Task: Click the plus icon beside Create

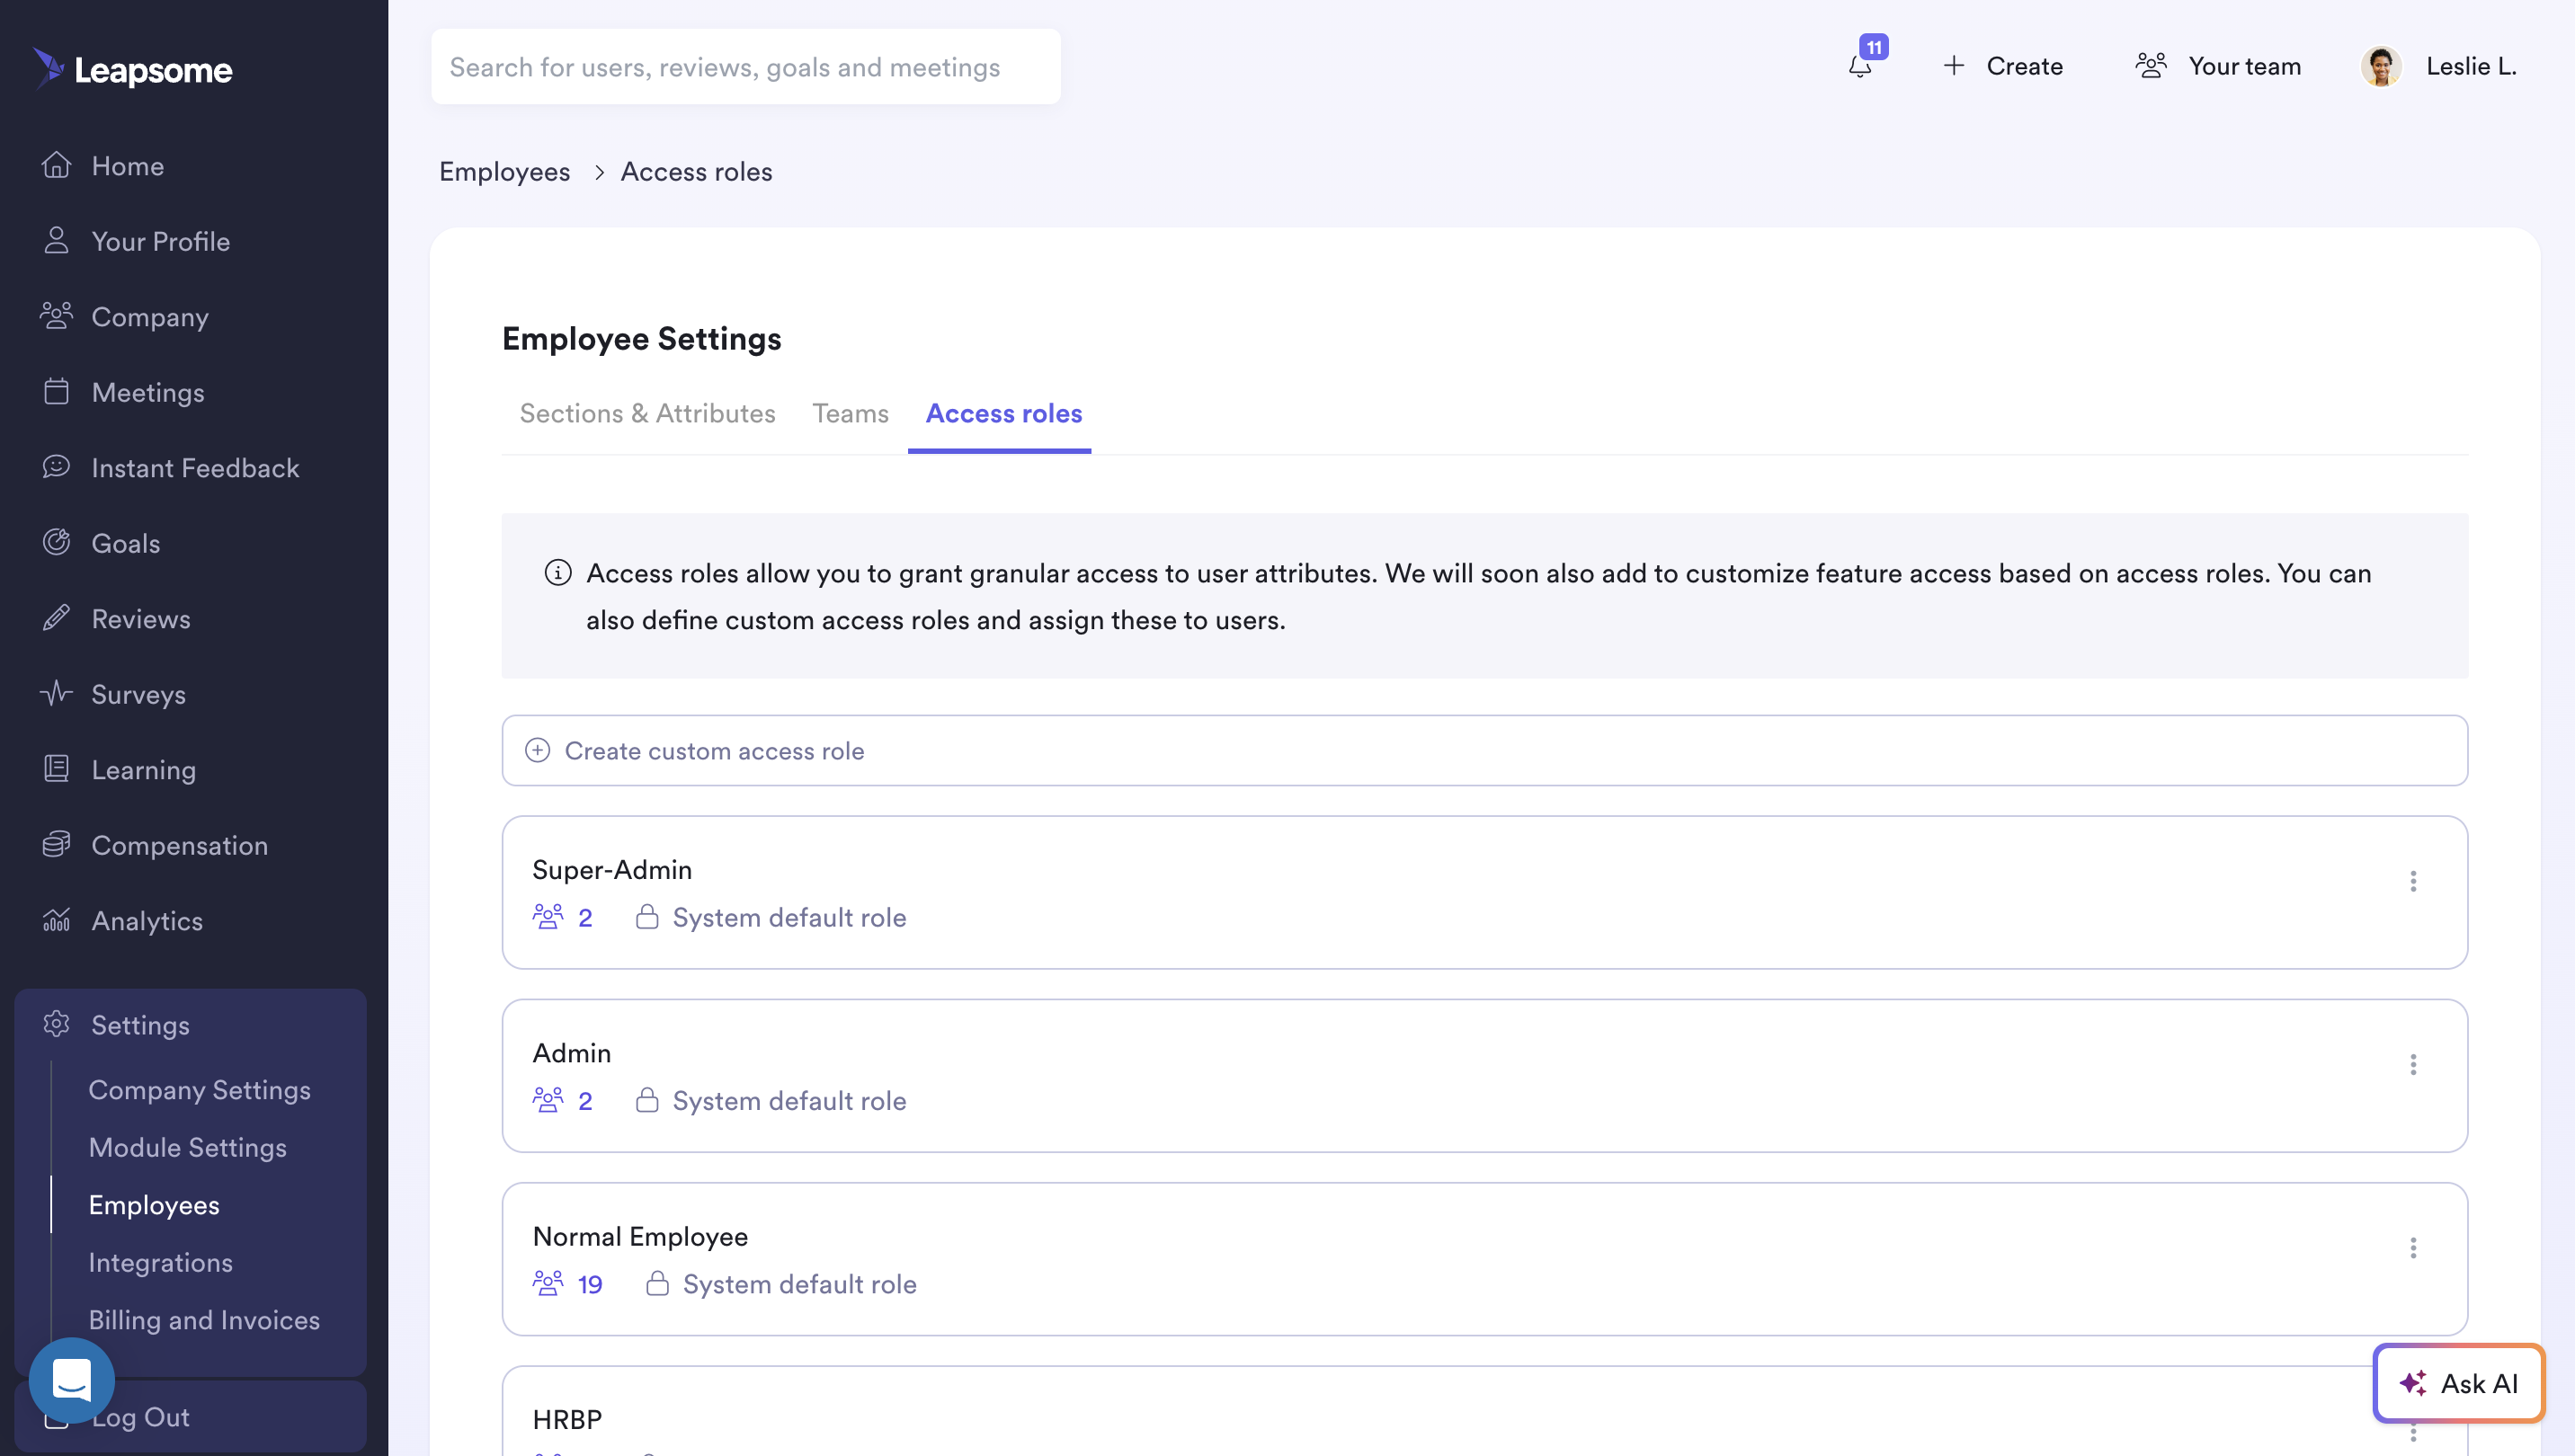Action: (x=1954, y=66)
